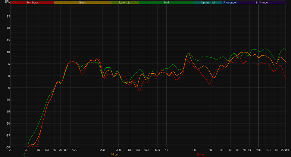Image resolution: width=291 pixels, height=157 pixels.
Task: Click the 6k frequency axis label
Action: (x=238, y=150)
